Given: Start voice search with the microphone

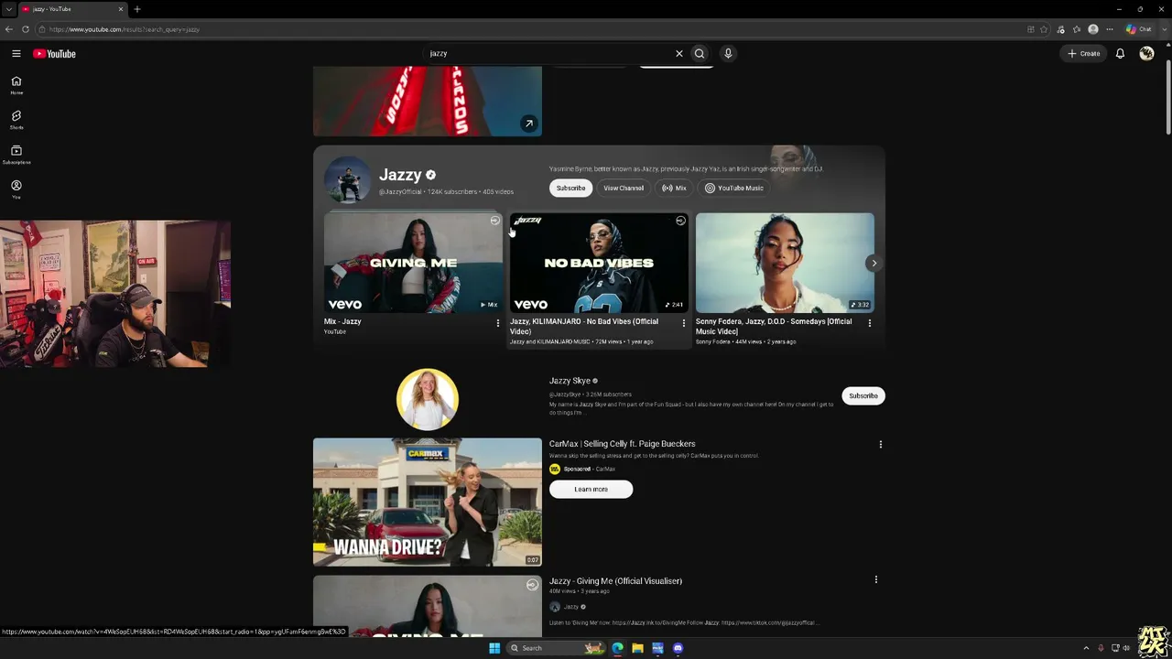Looking at the screenshot, I should 728,54.
